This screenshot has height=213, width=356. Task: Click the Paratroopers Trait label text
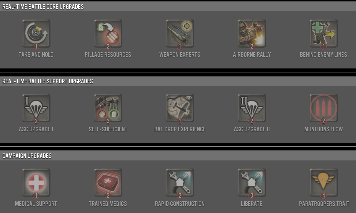pos(324,204)
